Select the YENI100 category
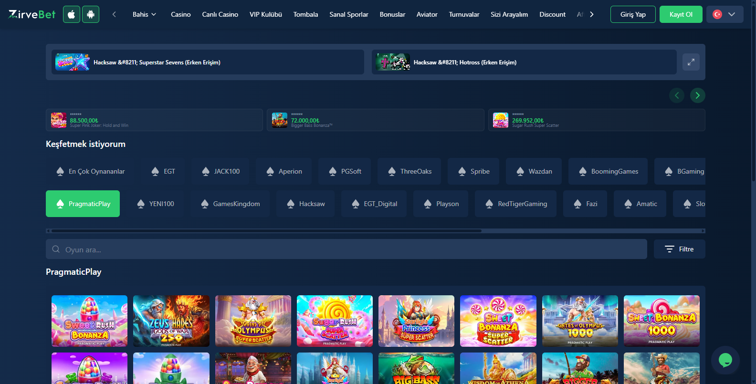 (x=155, y=204)
